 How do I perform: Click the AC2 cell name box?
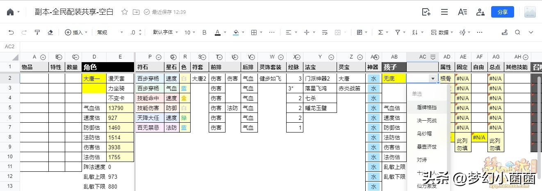coord(10,47)
